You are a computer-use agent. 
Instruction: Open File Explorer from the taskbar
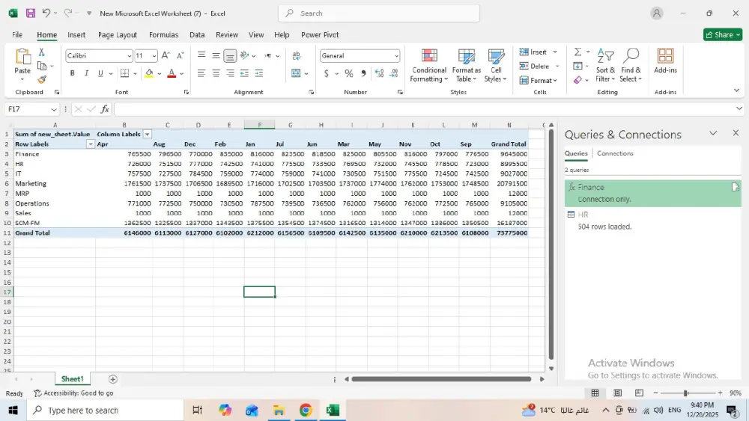[x=279, y=410]
